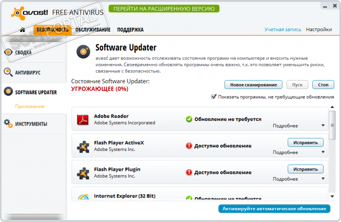This screenshot has height=222, width=341.
Task: Click the app list scrollbar thumb
Action: (332, 125)
